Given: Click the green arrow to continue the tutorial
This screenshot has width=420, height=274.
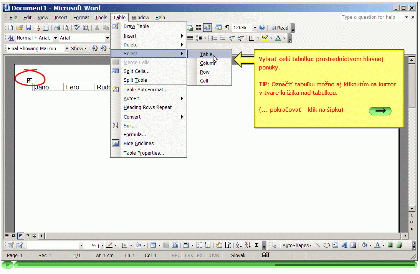Looking at the screenshot, I should (380, 111).
